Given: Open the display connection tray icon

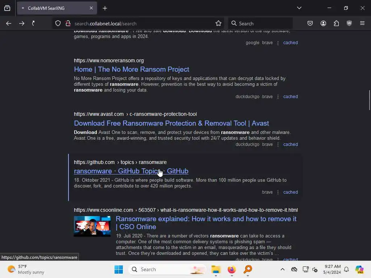Looking at the screenshot, I should tap(305, 269).
